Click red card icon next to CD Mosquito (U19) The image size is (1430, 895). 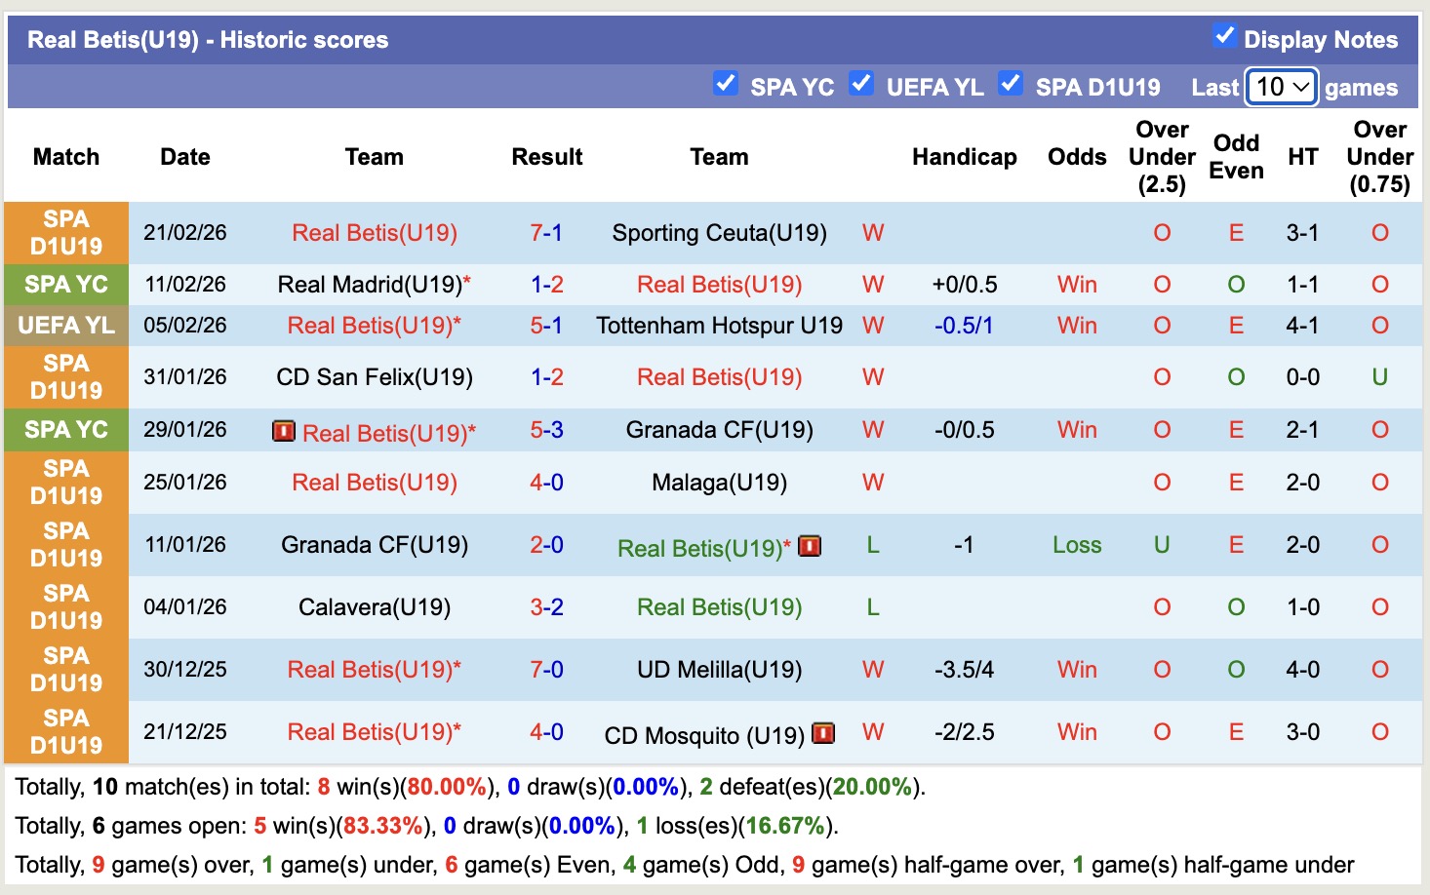click(823, 733)
